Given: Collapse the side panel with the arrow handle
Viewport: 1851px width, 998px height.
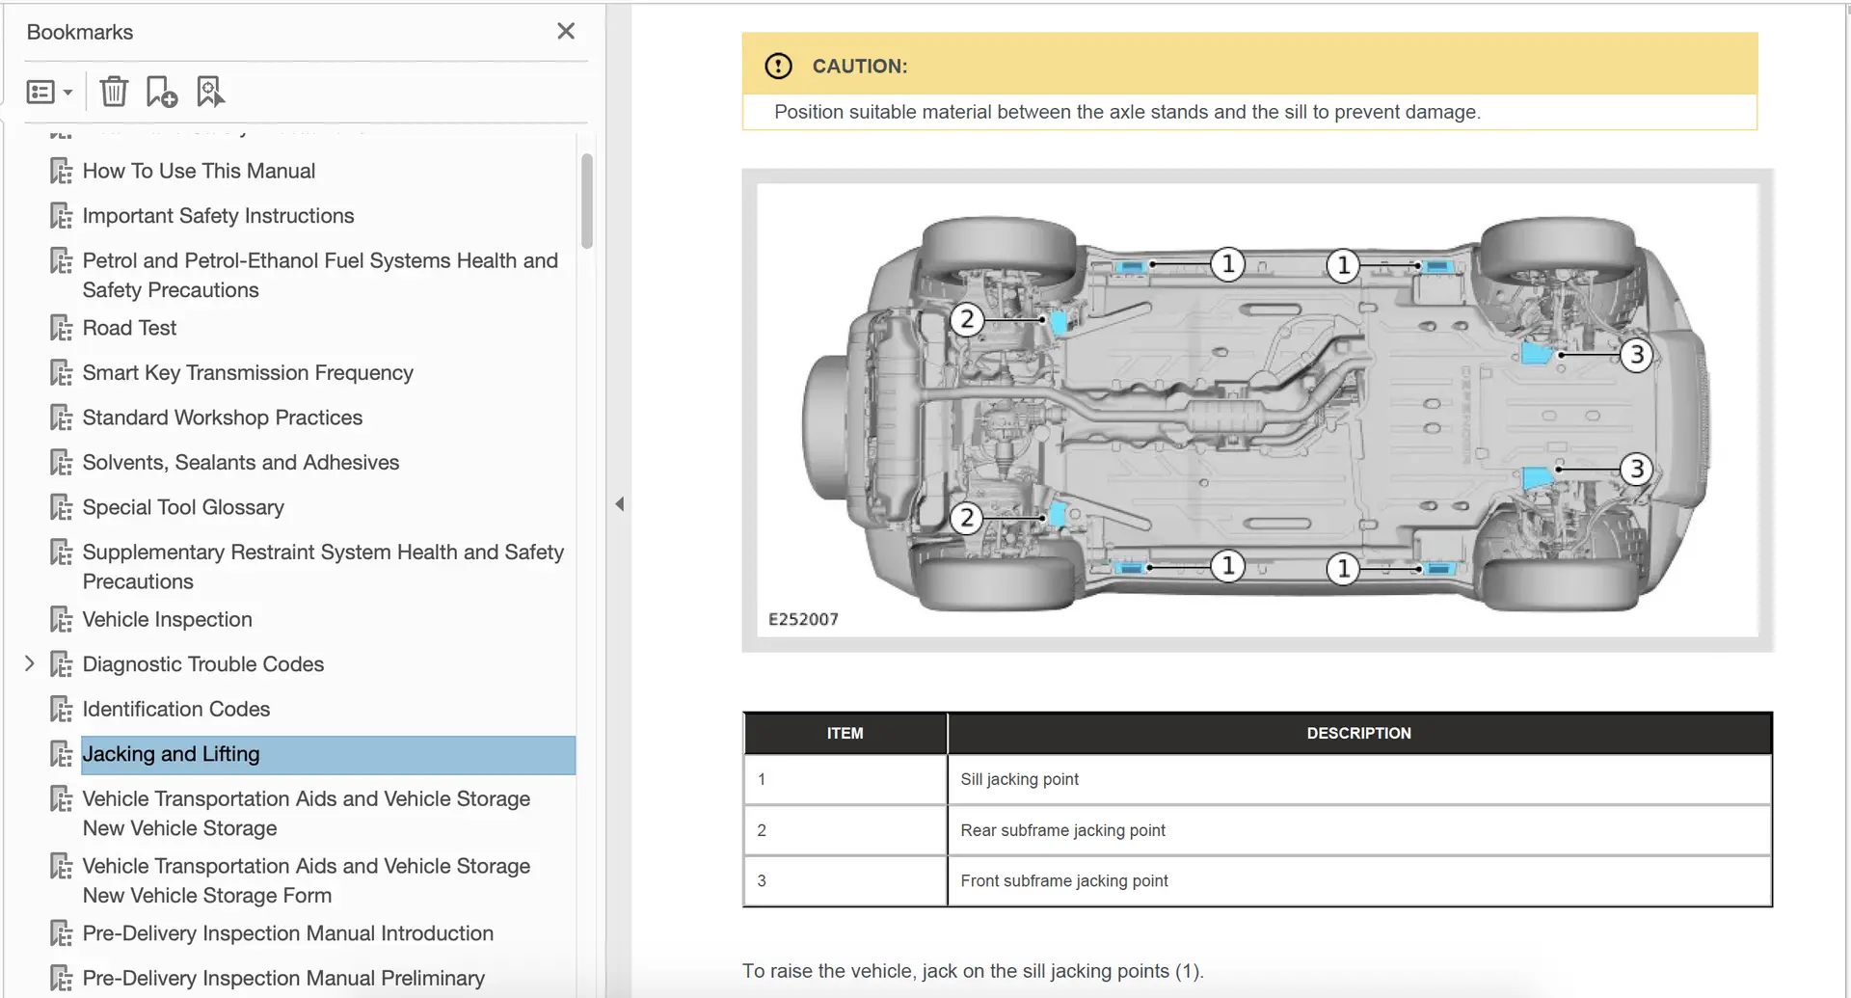Looking at the screenshot, I should pyautogui.click(x=620, y=503).
